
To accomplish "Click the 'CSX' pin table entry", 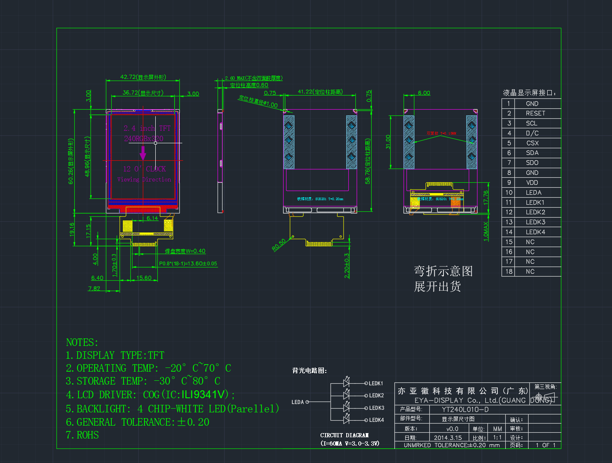I will pos(532,143).
